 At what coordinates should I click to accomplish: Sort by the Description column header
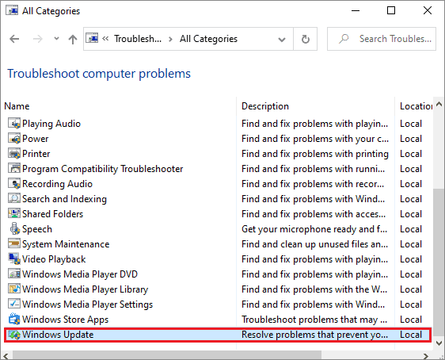pyautogui.click(x=265, y=106)
